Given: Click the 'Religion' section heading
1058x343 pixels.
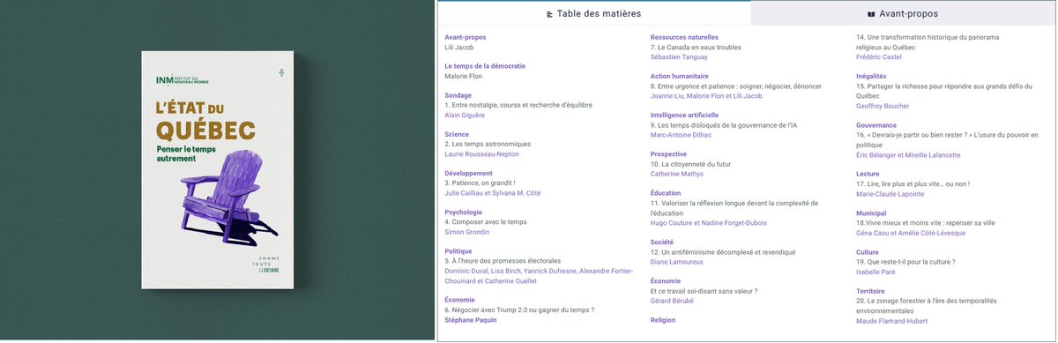Looking at the screenshot, I should 663,320.
